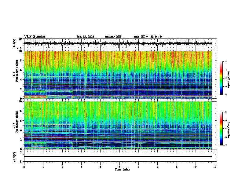
Task: Click the "station=OUI" header label
Action: (x=113, y=37)
